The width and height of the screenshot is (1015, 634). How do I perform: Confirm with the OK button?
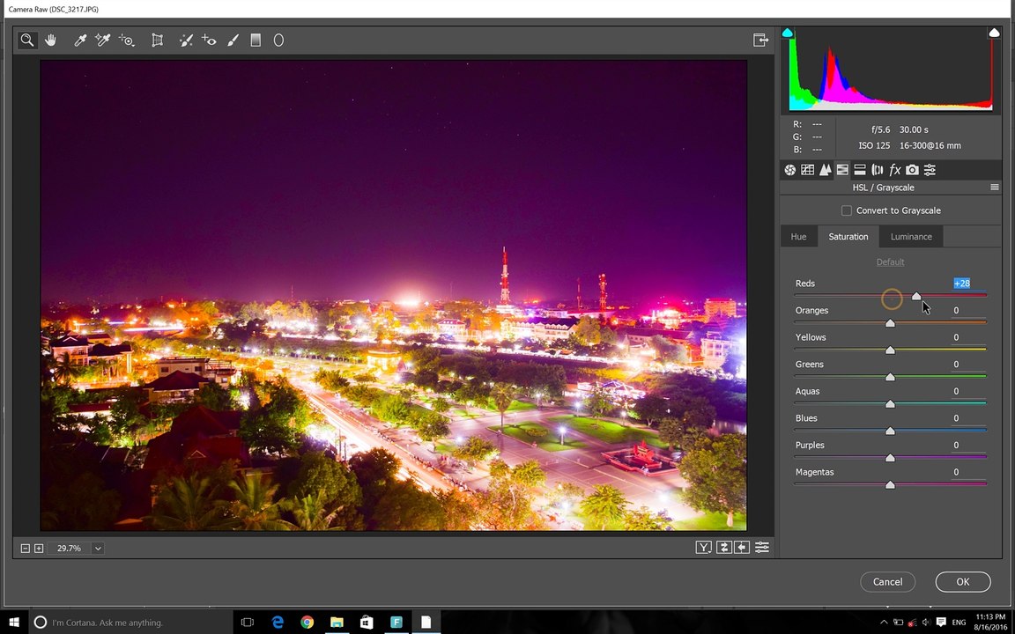962,581
